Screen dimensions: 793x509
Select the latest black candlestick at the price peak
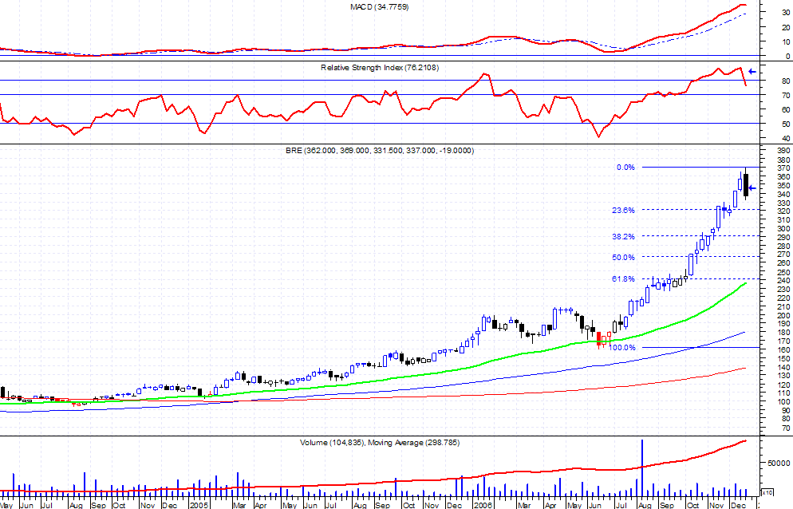pyautogui.click(x=745, y=184)
